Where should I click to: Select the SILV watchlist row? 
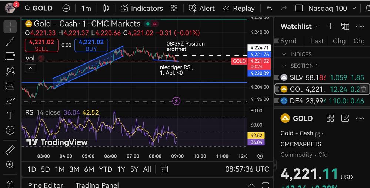[x=322, y=77]
